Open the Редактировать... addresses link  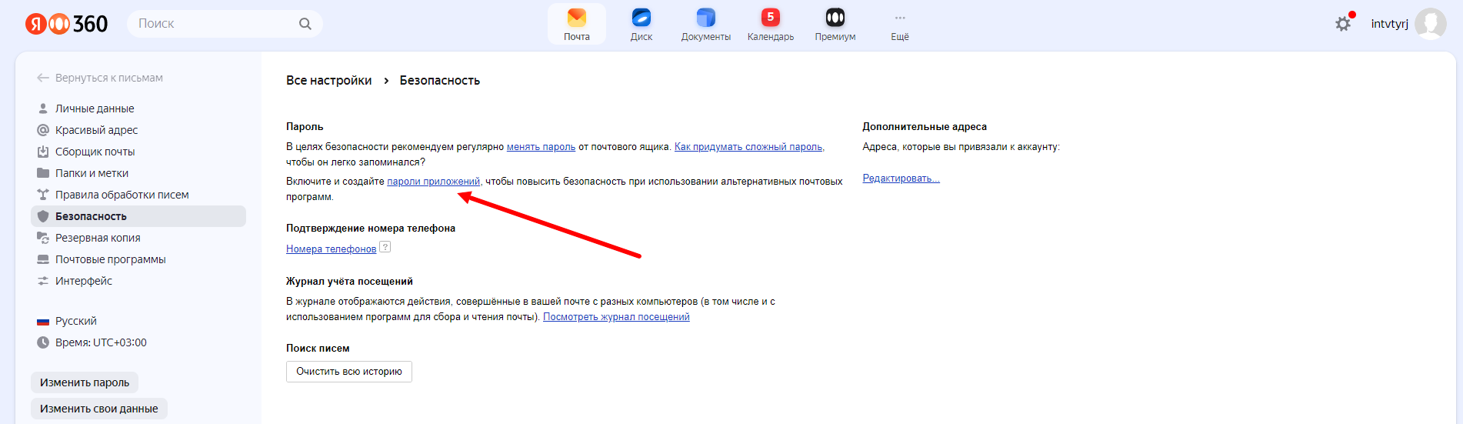(x=901, y=179)
